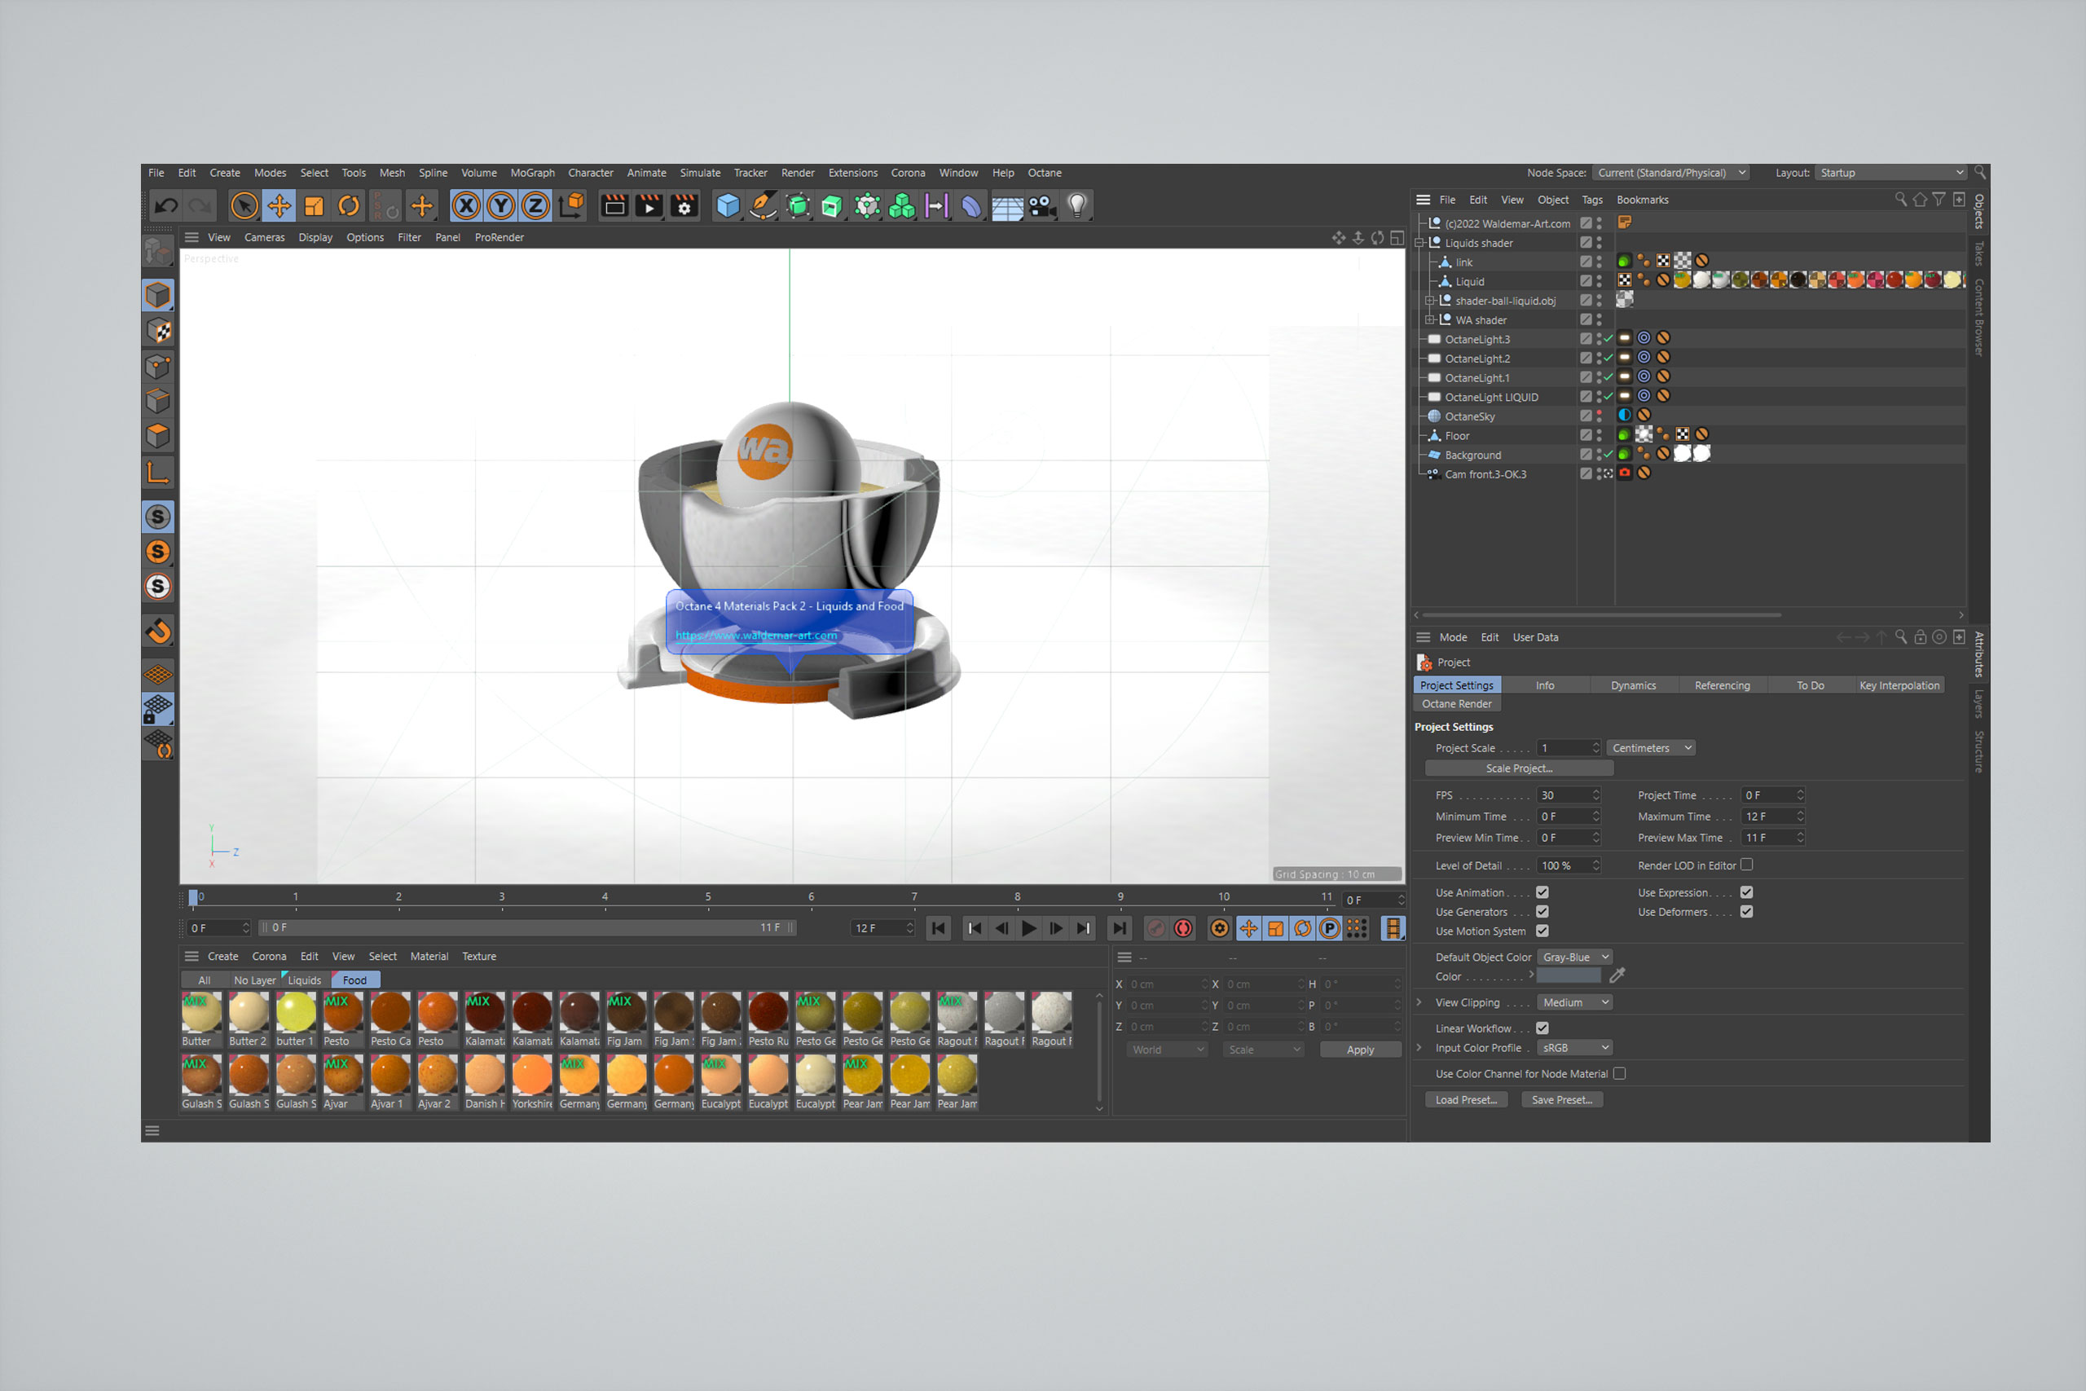This screenshot has width=2086, height=1391.
Task: Switch to Model mode in sidebar
Action: (158, 296)
